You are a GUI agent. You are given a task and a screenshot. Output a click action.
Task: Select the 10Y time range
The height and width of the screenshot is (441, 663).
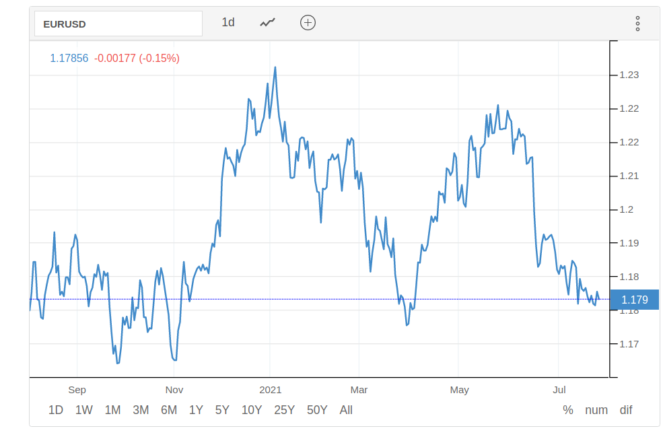pos(252,410)
